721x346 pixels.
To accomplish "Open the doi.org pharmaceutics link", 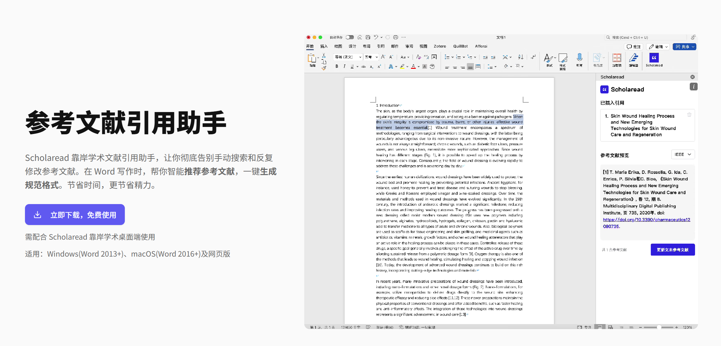I will tap(646, 223).
